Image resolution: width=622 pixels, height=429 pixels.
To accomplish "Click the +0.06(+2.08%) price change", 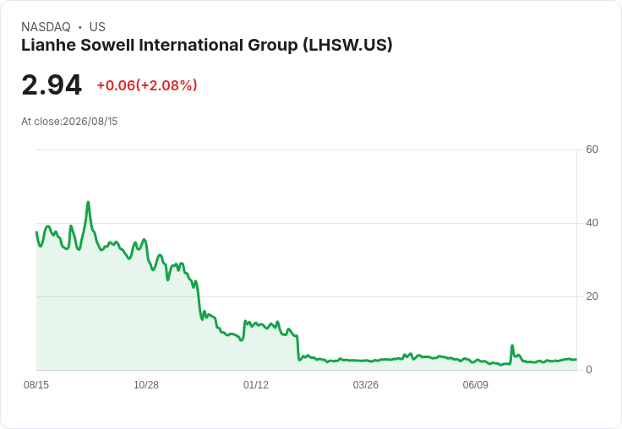I will pyautogui.click(x=147, y=85).
